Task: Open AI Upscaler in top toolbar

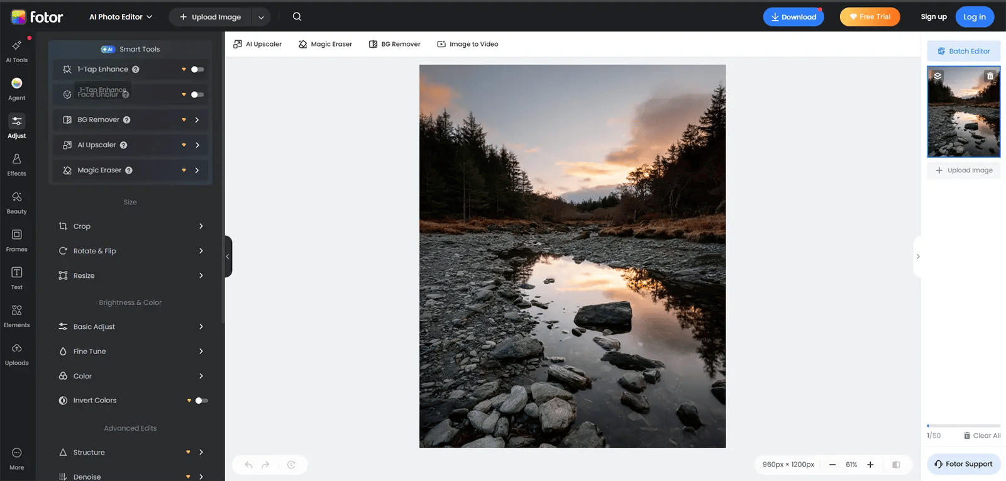Action: (x=257, y=44)
